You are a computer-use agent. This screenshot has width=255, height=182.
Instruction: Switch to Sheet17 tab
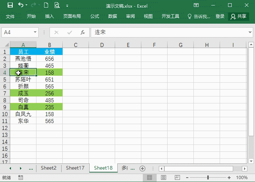click(x=75, y=168)
